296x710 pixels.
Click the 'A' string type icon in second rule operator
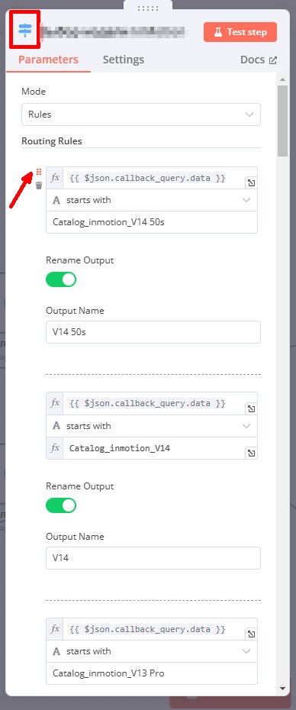(x=56, y=426)
